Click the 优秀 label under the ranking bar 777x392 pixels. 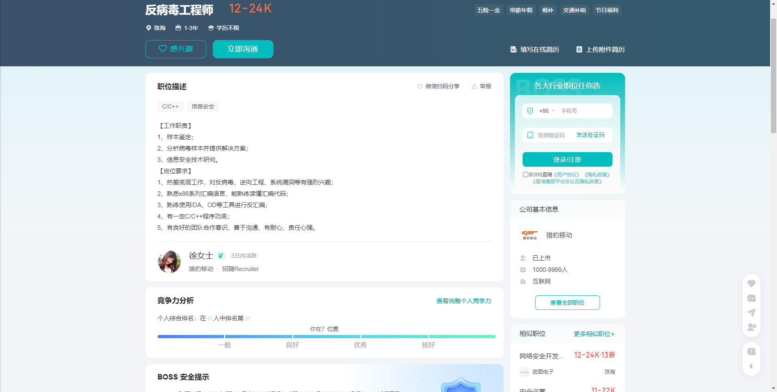(x=361, y=345)
